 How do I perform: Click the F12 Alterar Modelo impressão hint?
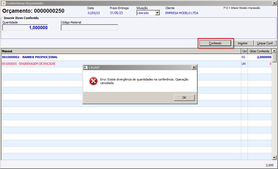[x=242, y=8]
